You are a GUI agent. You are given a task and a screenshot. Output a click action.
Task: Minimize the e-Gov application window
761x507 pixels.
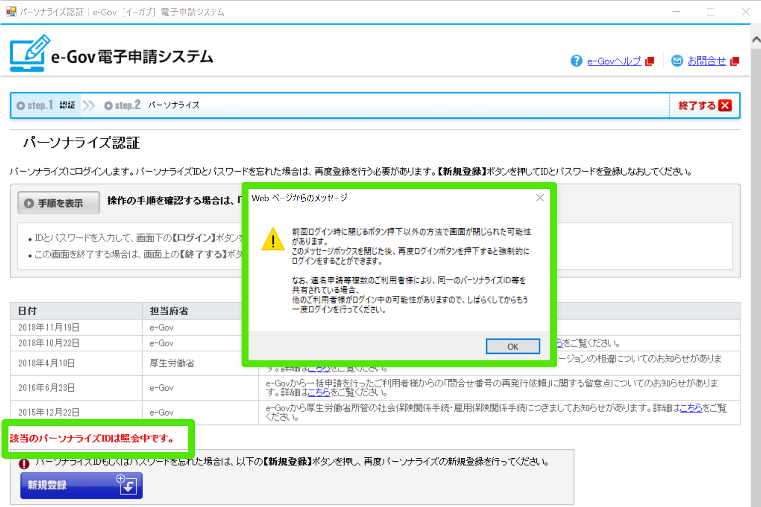(x=676, y=11)
